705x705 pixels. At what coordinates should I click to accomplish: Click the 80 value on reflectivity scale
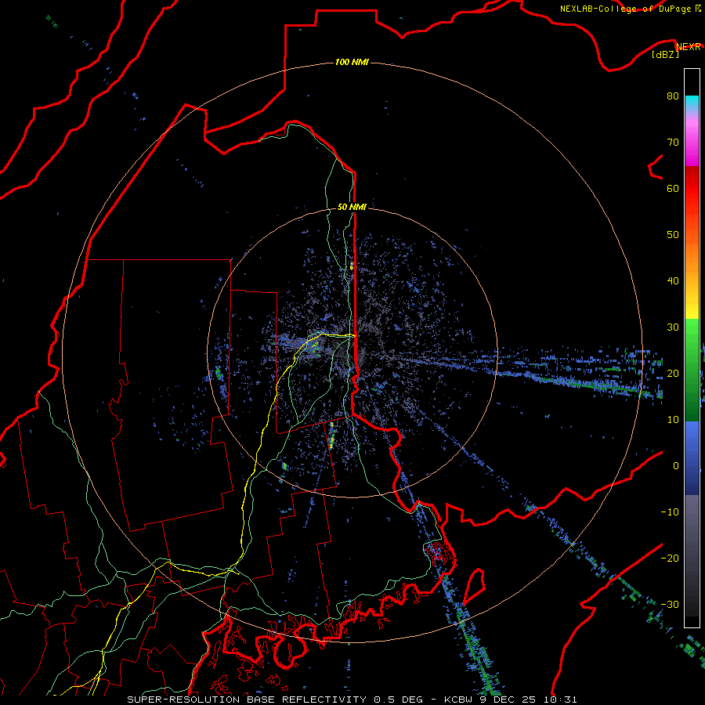click(x=673, y=96)
